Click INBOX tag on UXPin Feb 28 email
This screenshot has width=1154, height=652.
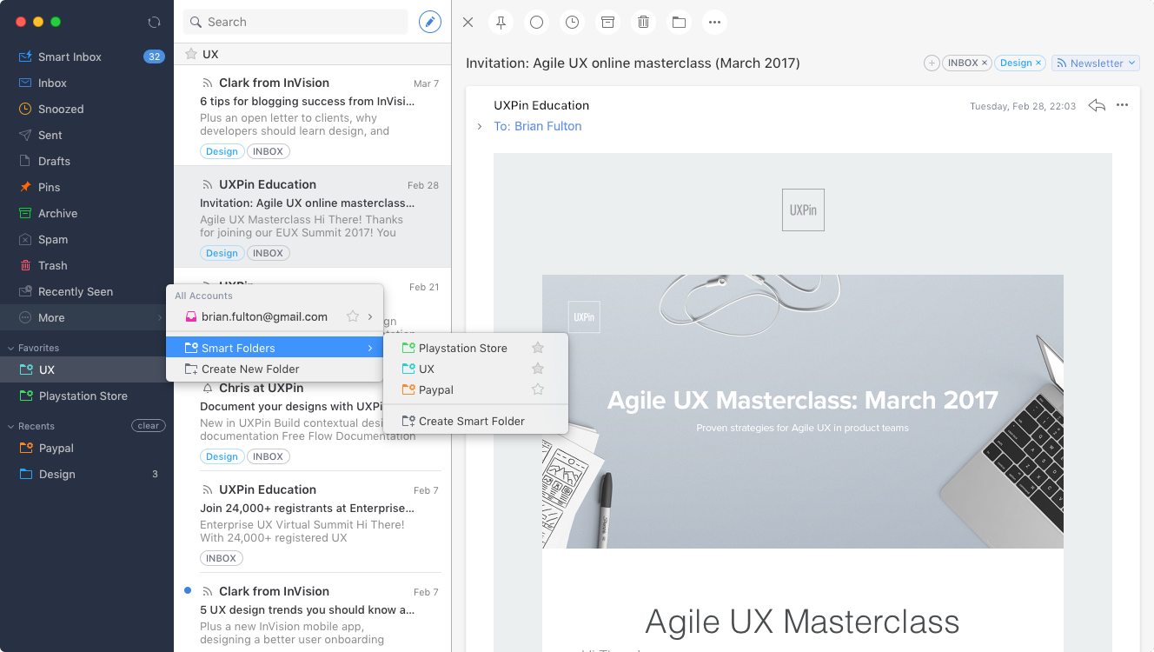pyautogui.click(x=268, y=253)
